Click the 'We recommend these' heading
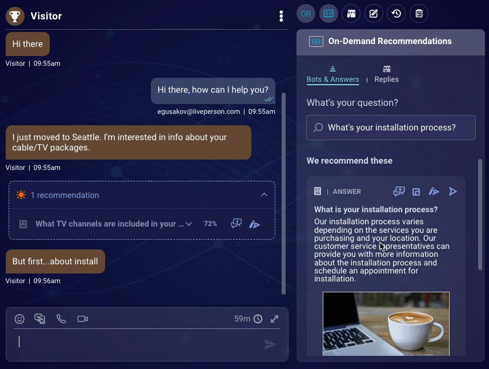The width and height of the screenshot is (489, 369). point(349,161)
